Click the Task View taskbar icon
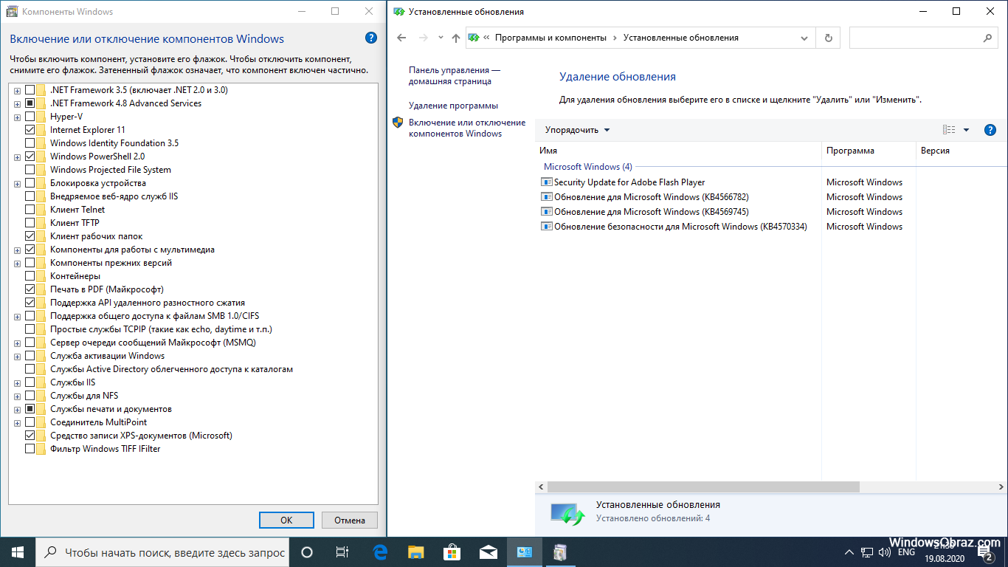This screenshot has height=567, width=1008. click(x=342, y=552)
